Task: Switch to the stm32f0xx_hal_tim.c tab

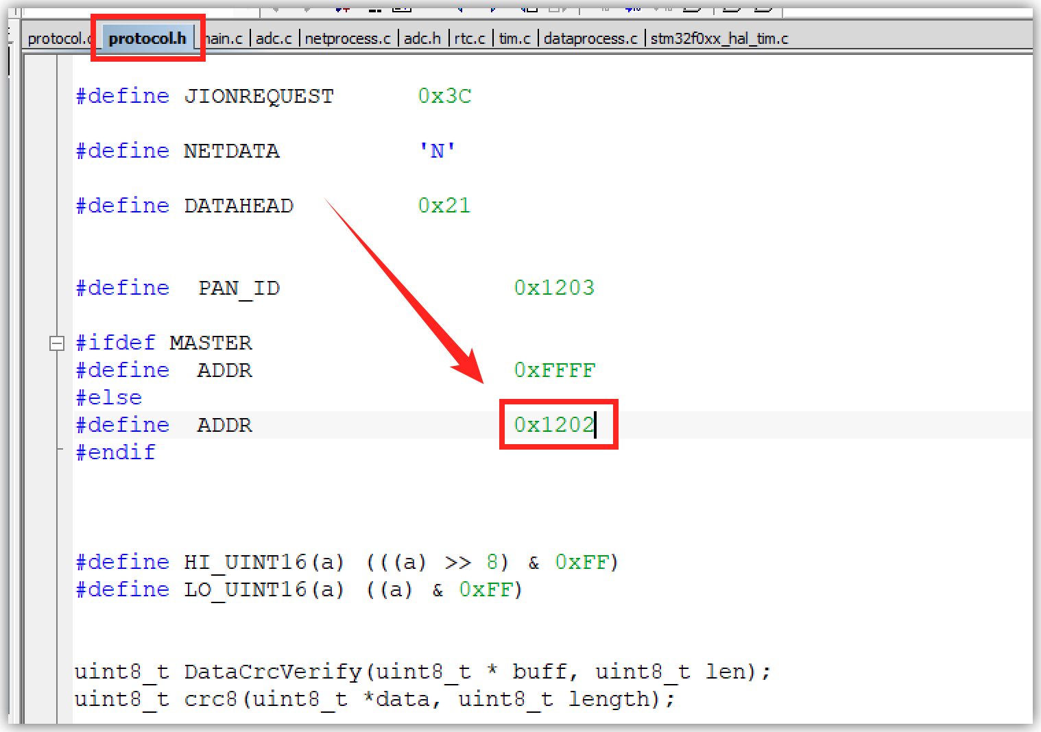Action: pos(719,38)
